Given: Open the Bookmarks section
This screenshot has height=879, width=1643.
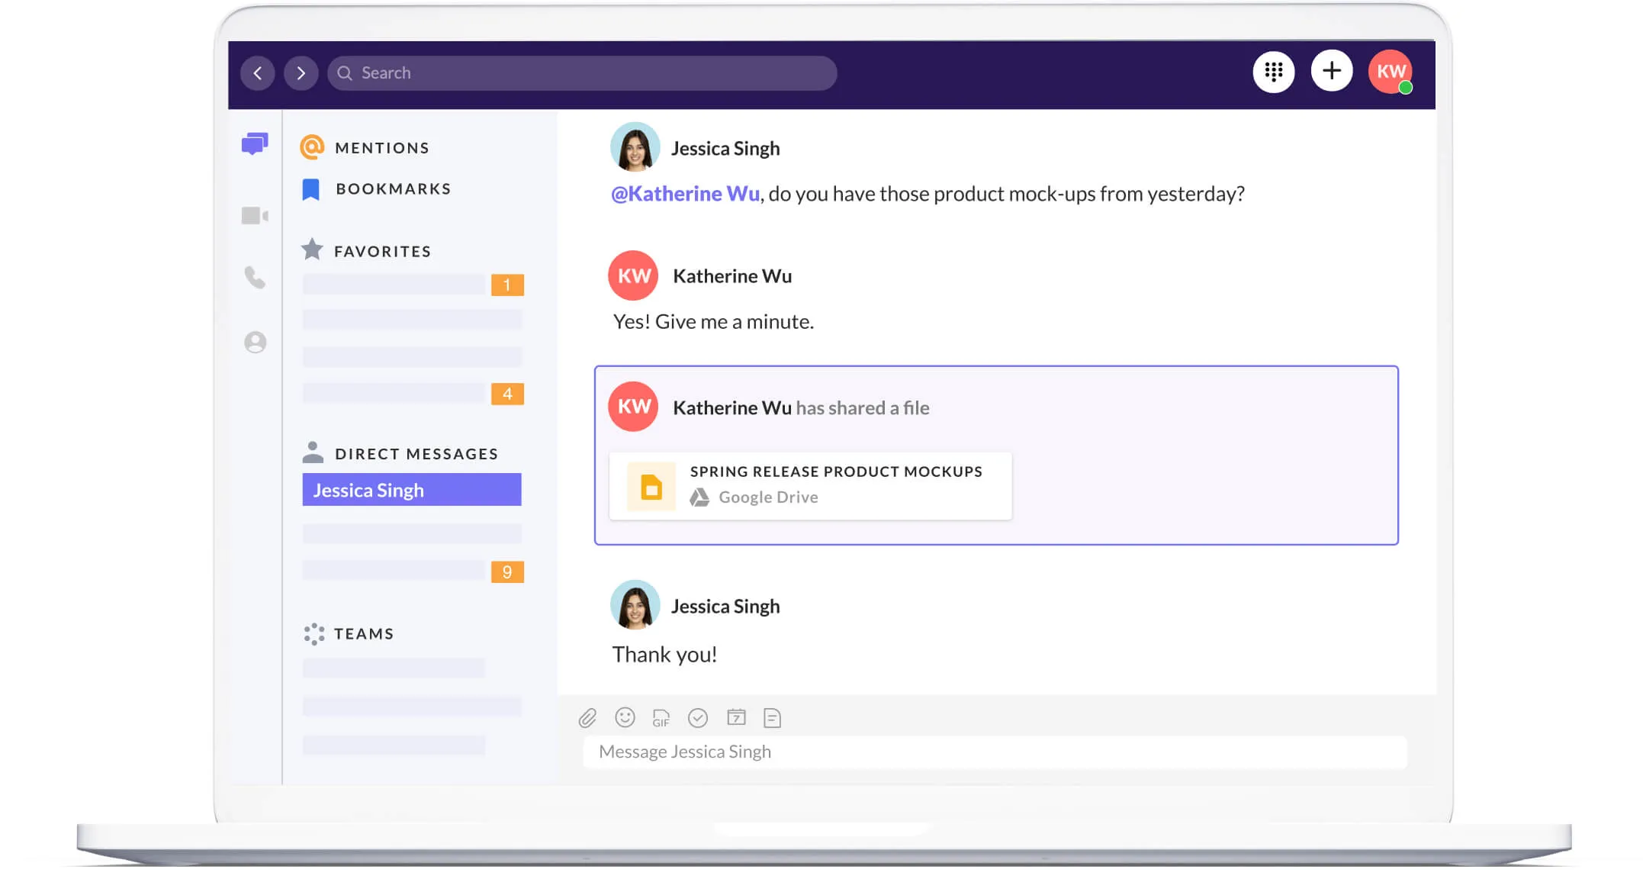Looking at the screenshot, I should [393, 189].
